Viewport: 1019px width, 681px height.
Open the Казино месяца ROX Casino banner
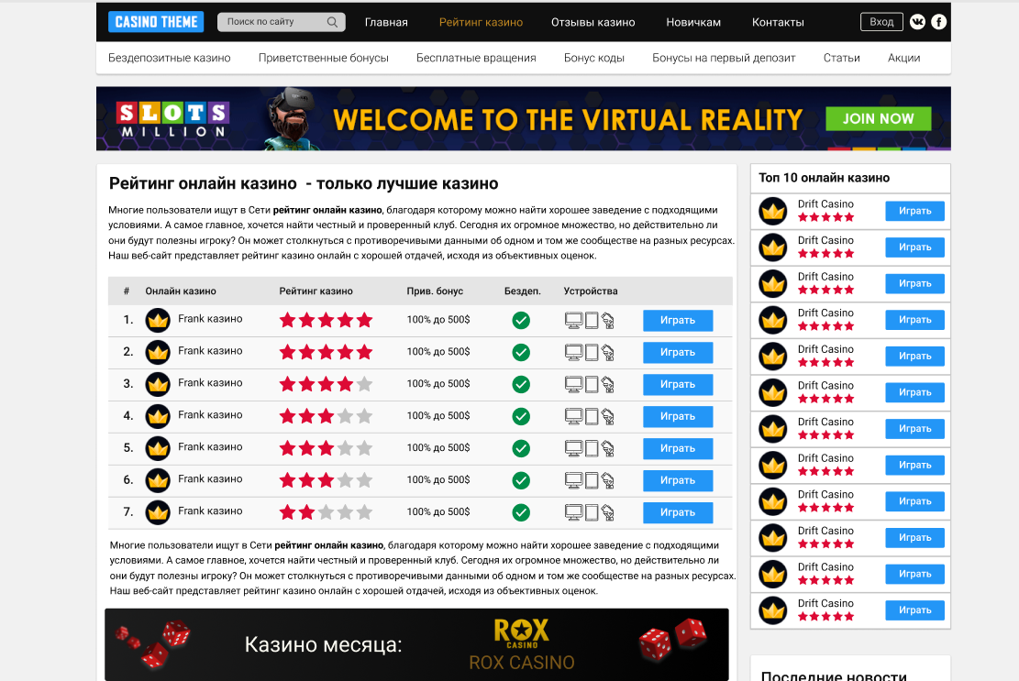click(x=416, y=644)
